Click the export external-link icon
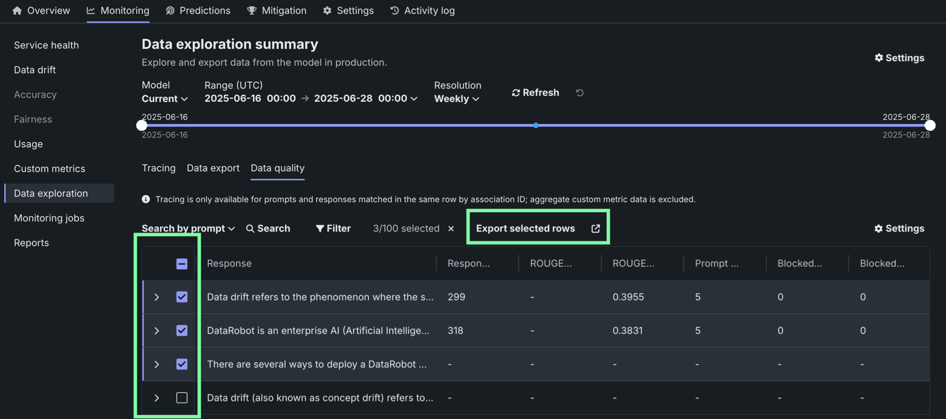The height and width of the screenshot is (419, 946). coord(595,228)
